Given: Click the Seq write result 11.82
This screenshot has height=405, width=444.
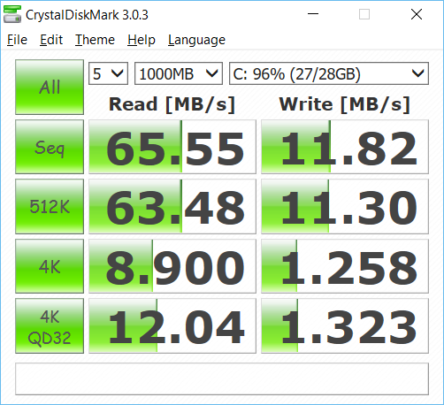Looking at the screenshot, I should 345,147.
